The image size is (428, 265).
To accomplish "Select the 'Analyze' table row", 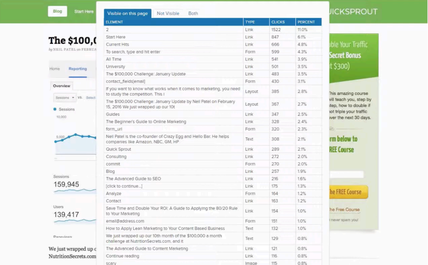I will [213, 193].
